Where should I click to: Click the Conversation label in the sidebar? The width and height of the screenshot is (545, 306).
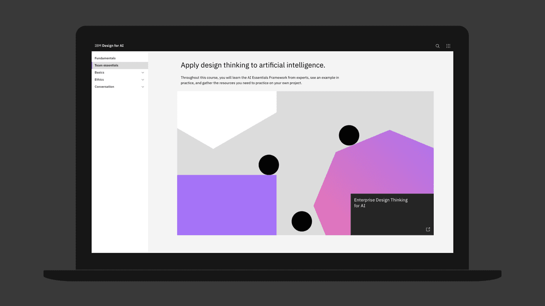click(x=104, y=86)
